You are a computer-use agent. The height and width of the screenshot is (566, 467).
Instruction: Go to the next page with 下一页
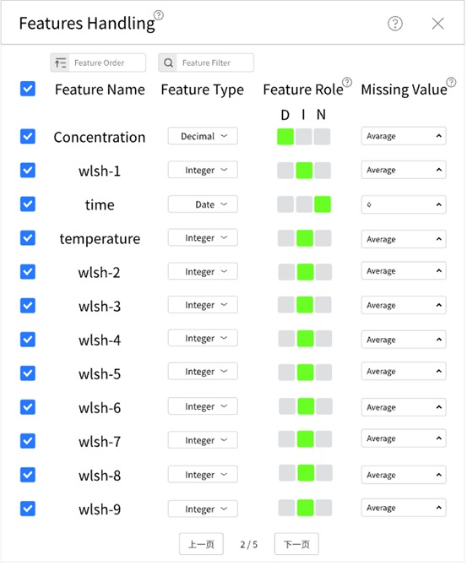pos(296,544)
